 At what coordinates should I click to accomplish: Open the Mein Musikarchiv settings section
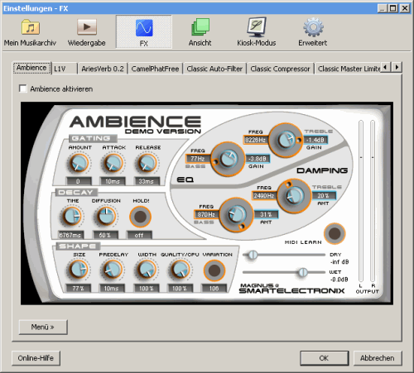point(30,32)
